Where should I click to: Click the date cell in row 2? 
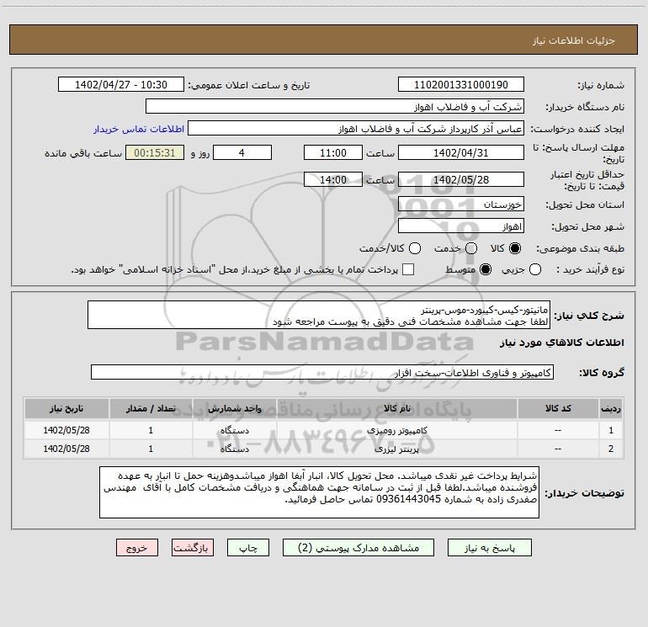coord(66,449)
